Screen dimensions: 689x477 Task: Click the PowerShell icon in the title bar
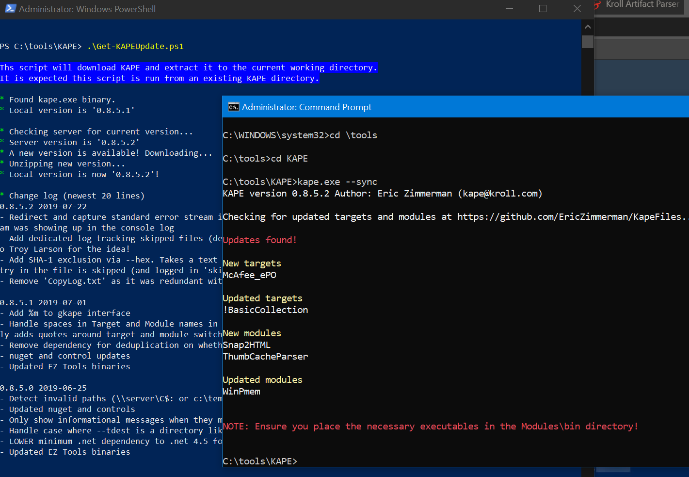coord(10,9)
